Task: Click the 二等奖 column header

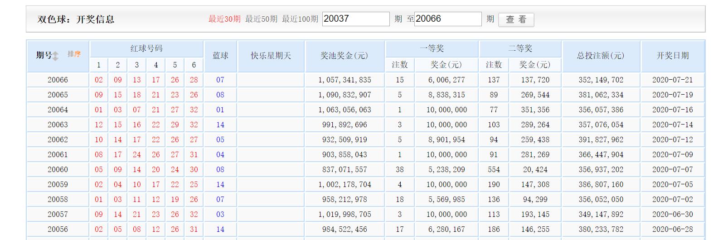Action: (520, 48)
